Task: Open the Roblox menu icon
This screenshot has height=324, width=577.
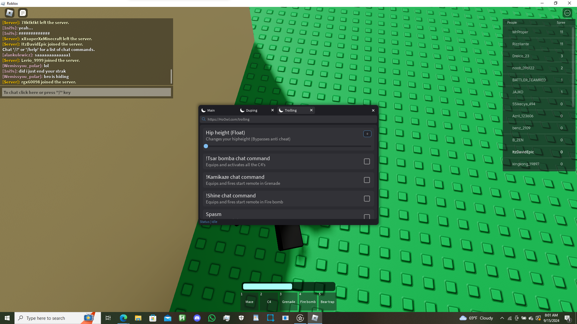Action: [x=10, y=13]
